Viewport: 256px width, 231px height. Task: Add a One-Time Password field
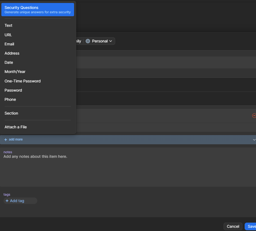(x=23, y=81)
